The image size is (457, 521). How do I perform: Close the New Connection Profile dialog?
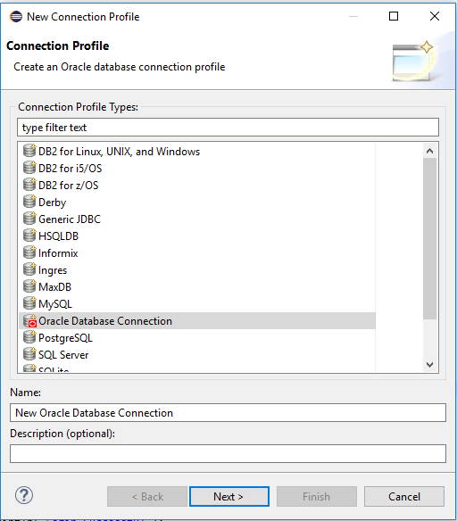pyautogui.click(x=435, y=16)
